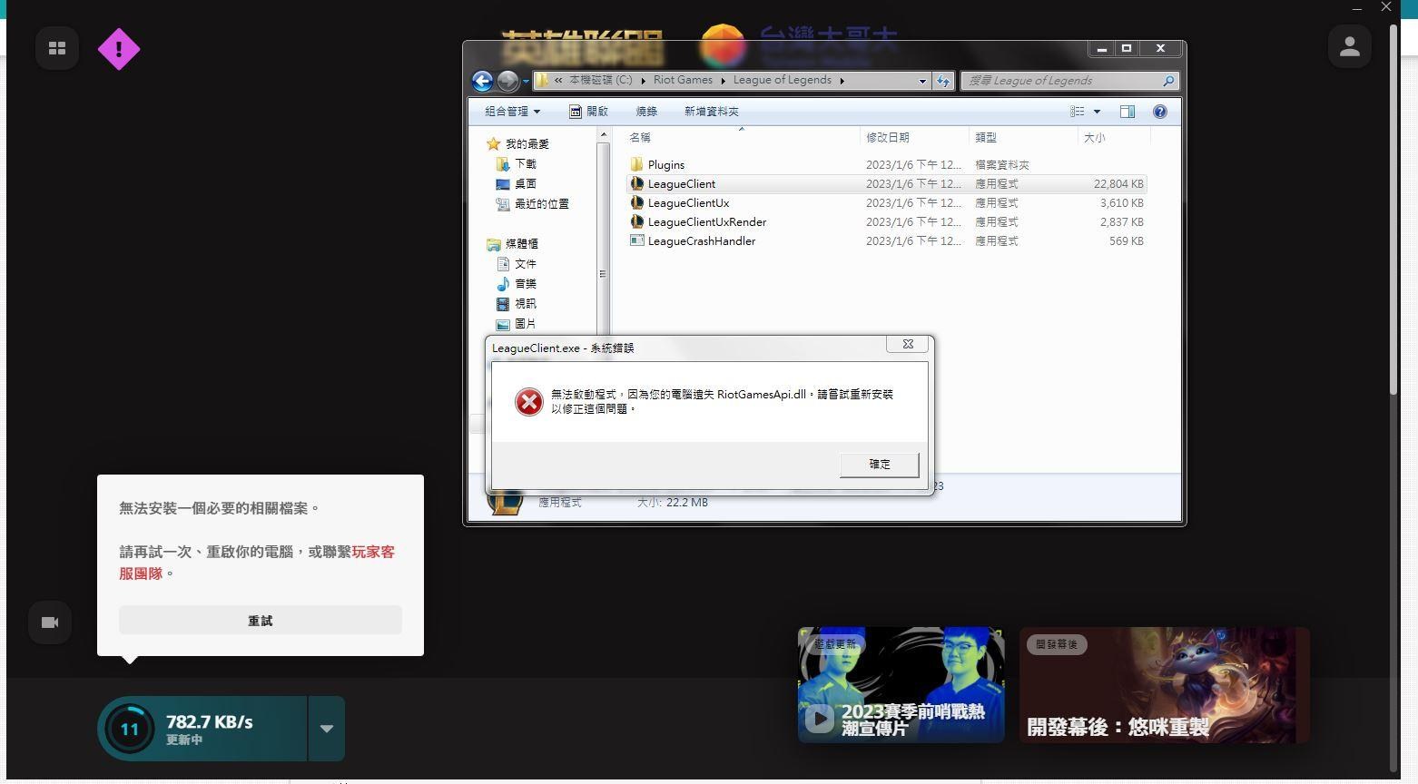
Task: Open the 開發幕後 Yuumi rework card
Action: (1165, 685)
